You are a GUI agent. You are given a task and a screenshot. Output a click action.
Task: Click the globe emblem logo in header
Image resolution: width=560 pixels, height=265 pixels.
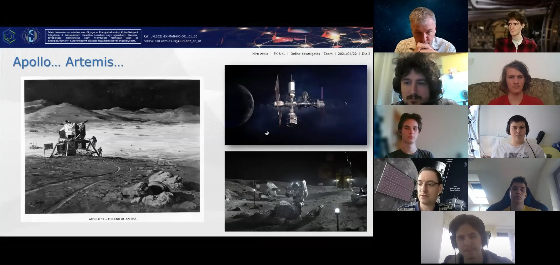click(x=31, y=36)
